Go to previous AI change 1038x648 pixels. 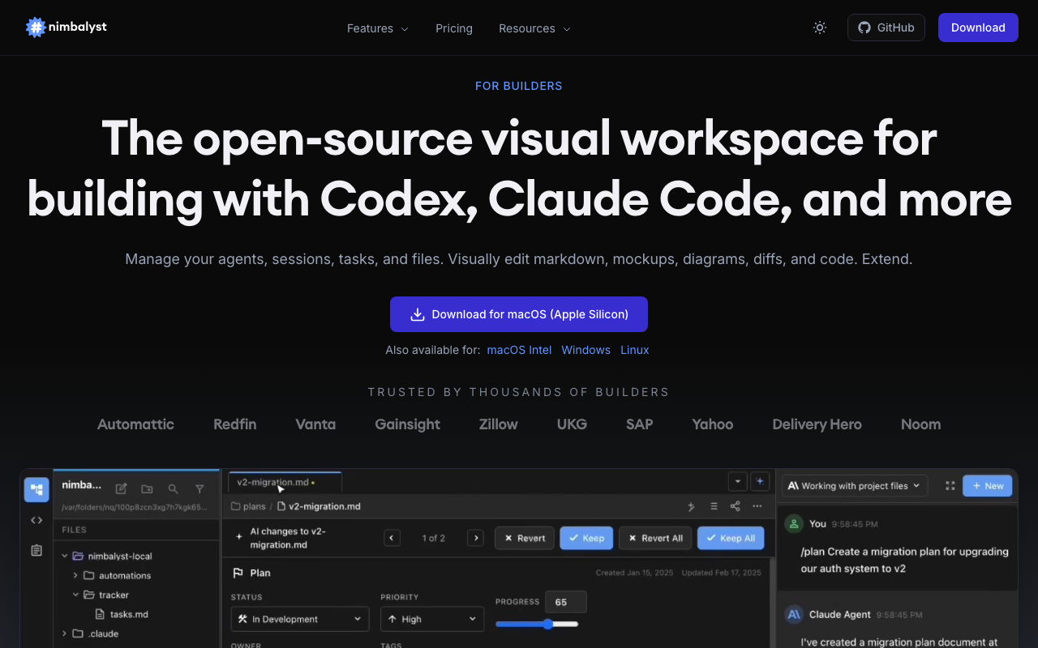(392, 538)
